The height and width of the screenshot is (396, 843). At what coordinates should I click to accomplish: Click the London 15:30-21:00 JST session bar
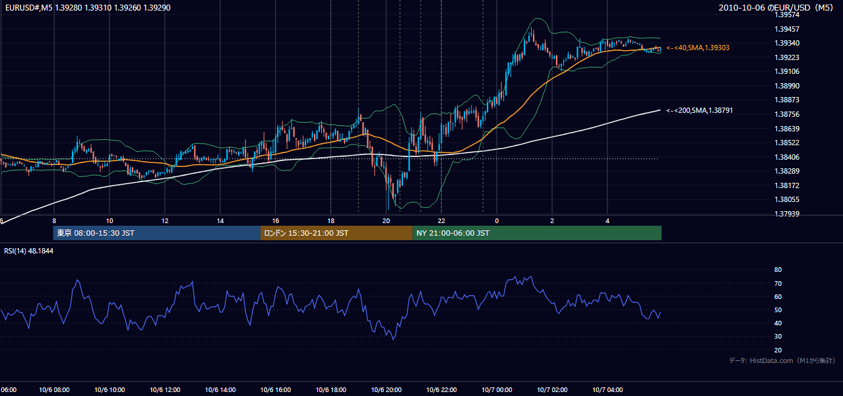tap(336, 233)
